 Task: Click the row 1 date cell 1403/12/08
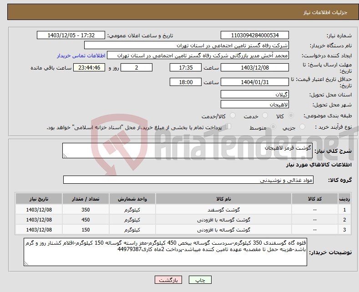(x=39, y=210)
